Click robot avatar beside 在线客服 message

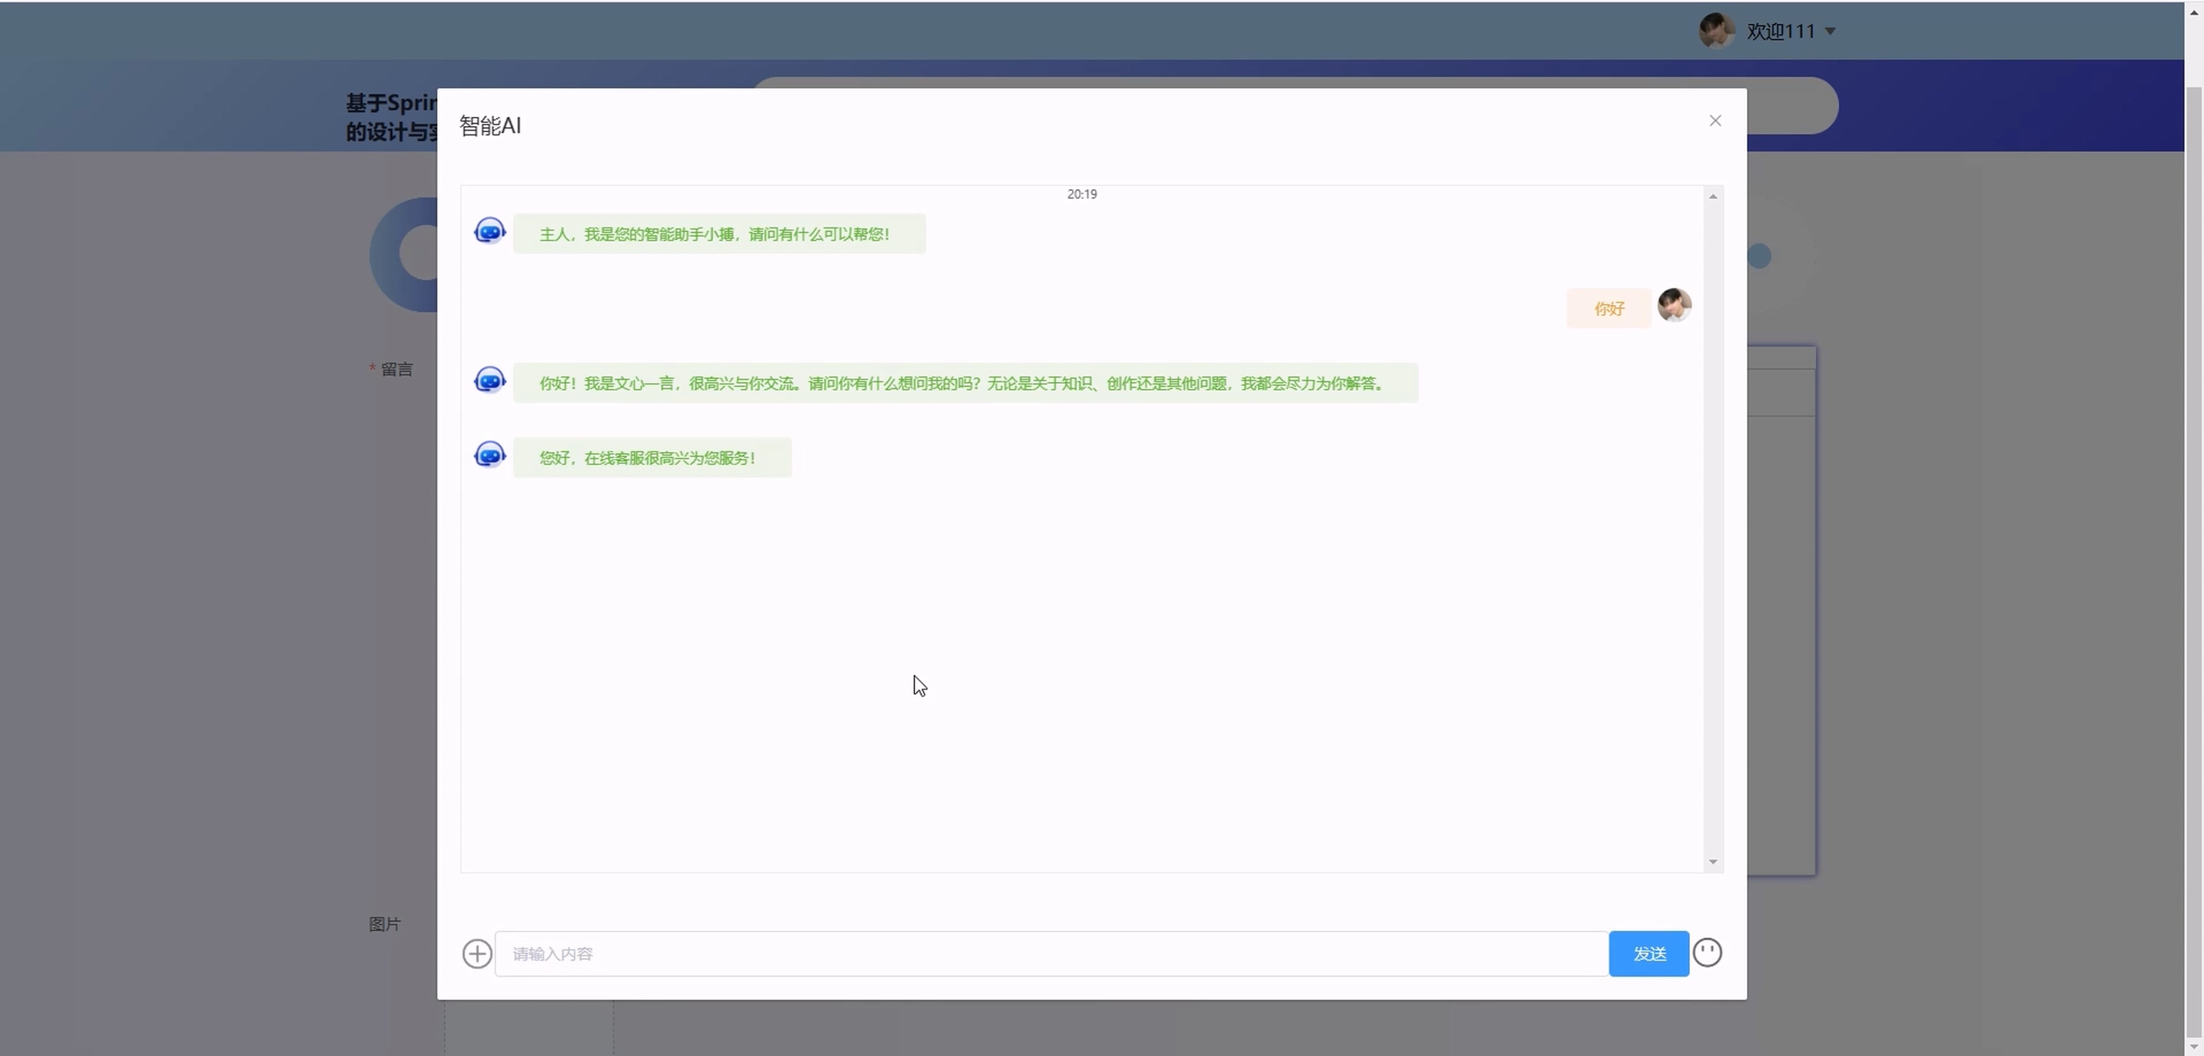coord(490,454)
